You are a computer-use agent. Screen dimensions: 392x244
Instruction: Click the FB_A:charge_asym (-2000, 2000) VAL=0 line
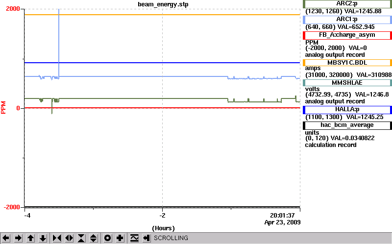335,48
